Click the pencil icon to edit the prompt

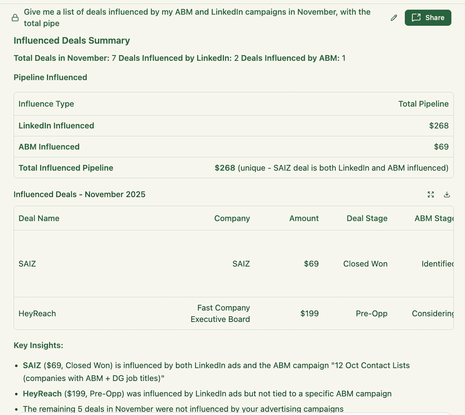point(394,18)
